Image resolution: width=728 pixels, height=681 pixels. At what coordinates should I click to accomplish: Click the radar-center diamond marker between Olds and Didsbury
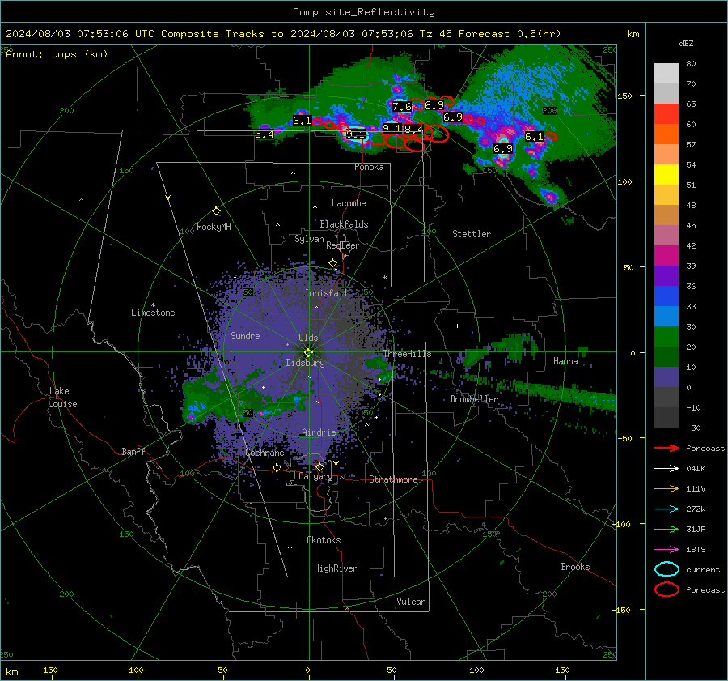click(x=308, y=352)
